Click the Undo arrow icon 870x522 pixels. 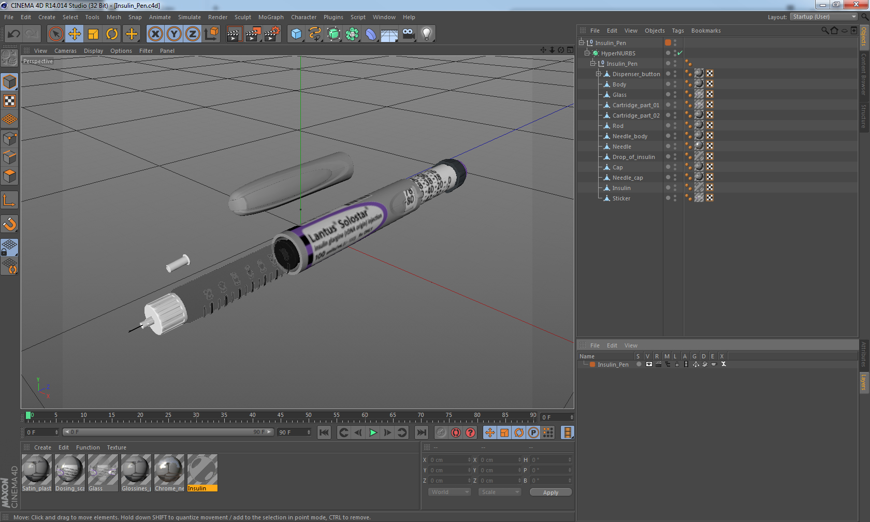coord(14,34)
